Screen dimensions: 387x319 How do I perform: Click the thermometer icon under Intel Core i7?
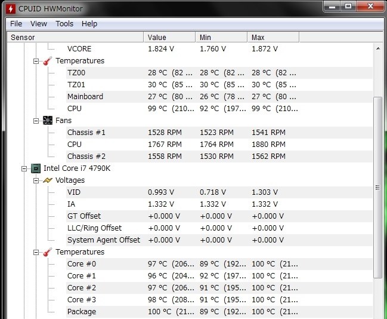point(48,252)
